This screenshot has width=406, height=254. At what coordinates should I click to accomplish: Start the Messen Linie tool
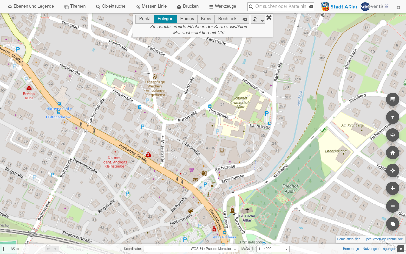[x=151, y=6]
